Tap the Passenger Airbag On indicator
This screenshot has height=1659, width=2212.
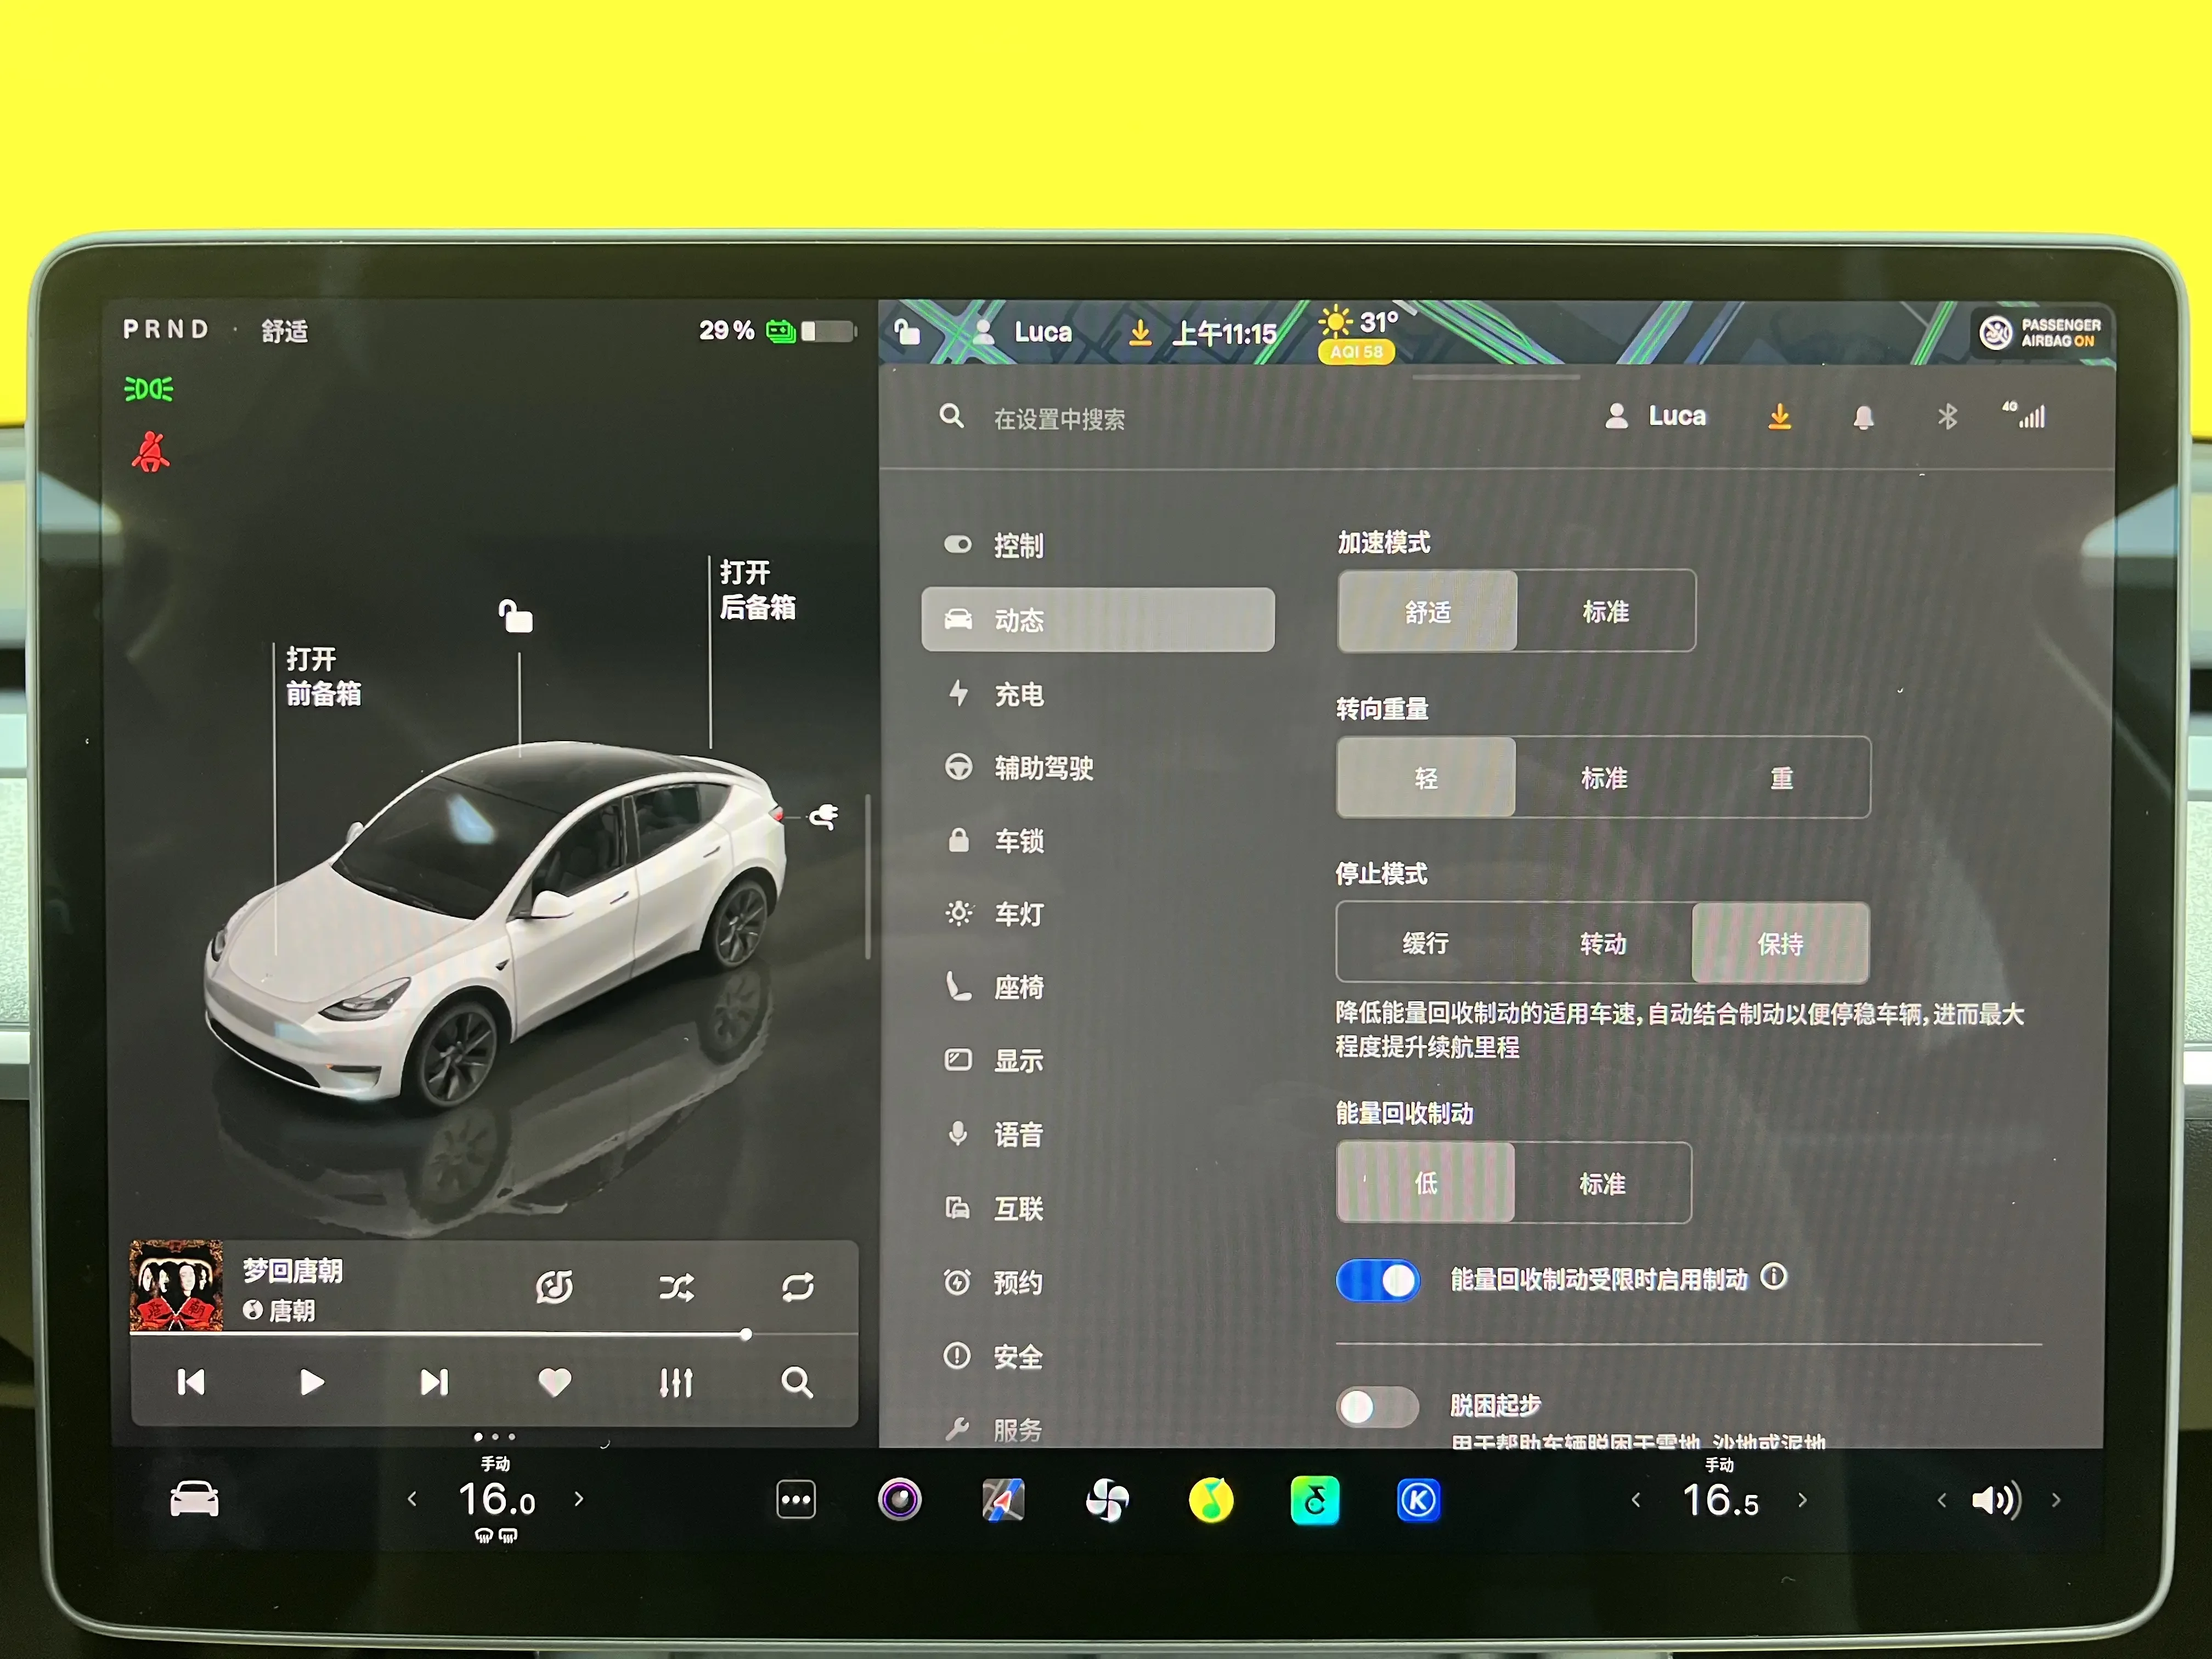pos(2040,332)
